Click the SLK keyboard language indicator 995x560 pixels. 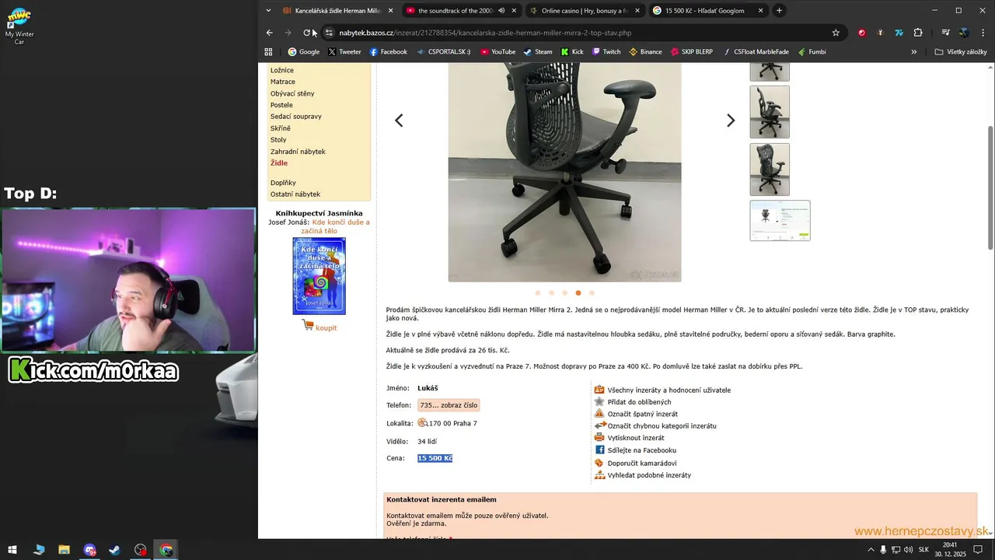(923, 550)
